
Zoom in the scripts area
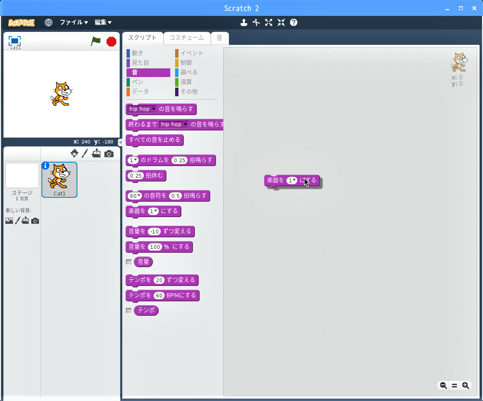(465, 385)
